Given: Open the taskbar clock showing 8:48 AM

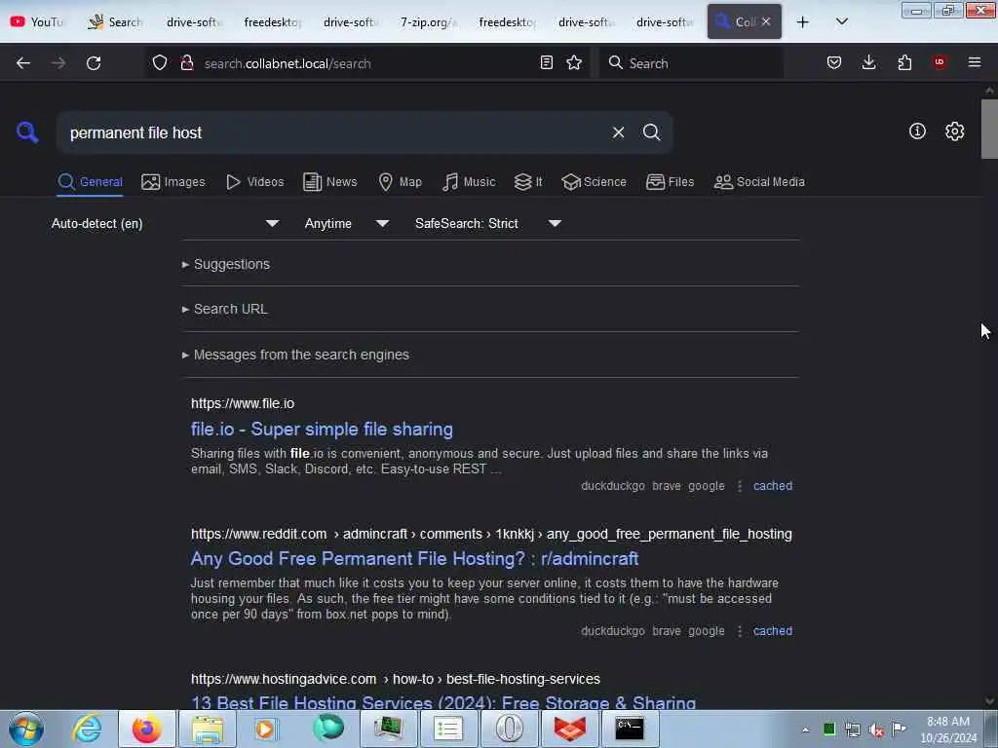Looking at the screenshot, I should click(948, 729).
